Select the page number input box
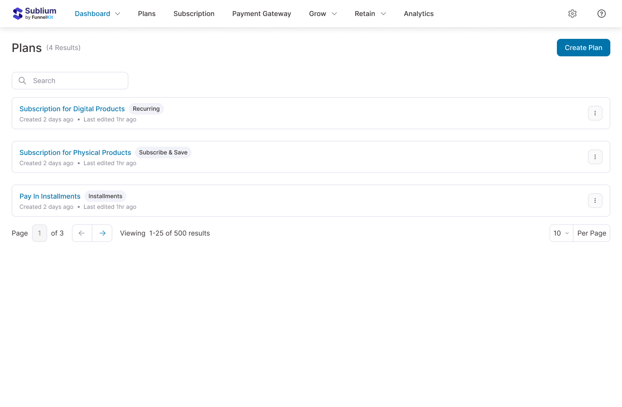 (39, 233)
